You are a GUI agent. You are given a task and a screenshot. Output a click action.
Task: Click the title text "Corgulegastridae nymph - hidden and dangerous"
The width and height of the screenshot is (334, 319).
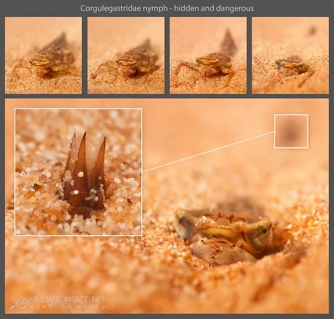point(167,8)
